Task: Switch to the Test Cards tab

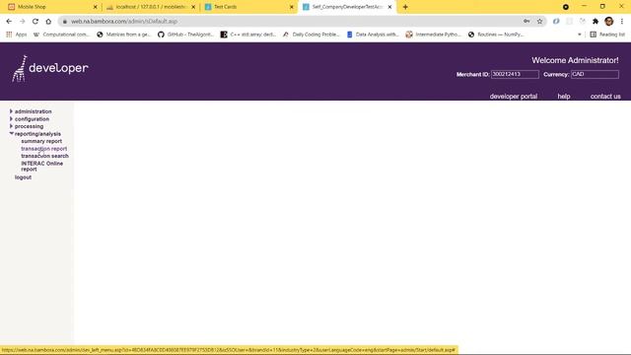Action: [x=249, y=7]
